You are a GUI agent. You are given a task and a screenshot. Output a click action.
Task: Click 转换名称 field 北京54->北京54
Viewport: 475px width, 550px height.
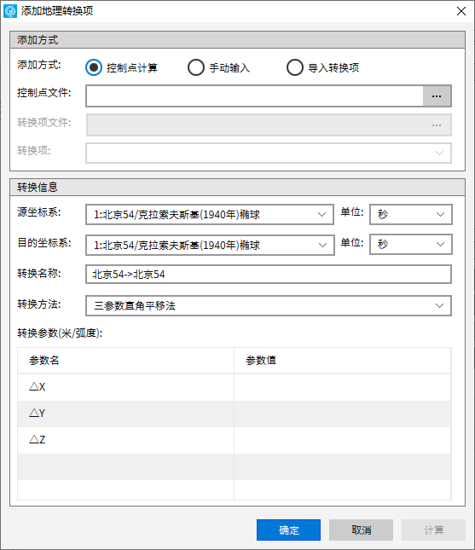269,274
